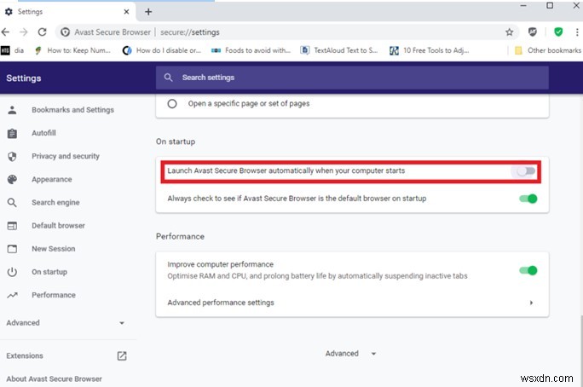Click the forward navigation arrow
Viewport: 583px width, 387px height.
(24, 32)
